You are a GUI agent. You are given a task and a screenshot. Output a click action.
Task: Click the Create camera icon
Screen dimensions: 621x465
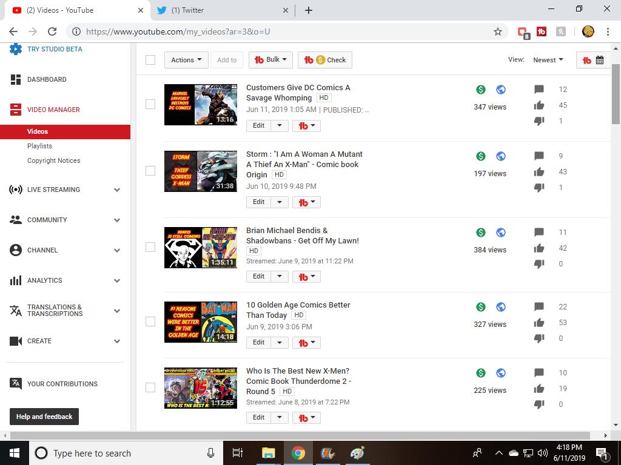click(15, 341)
